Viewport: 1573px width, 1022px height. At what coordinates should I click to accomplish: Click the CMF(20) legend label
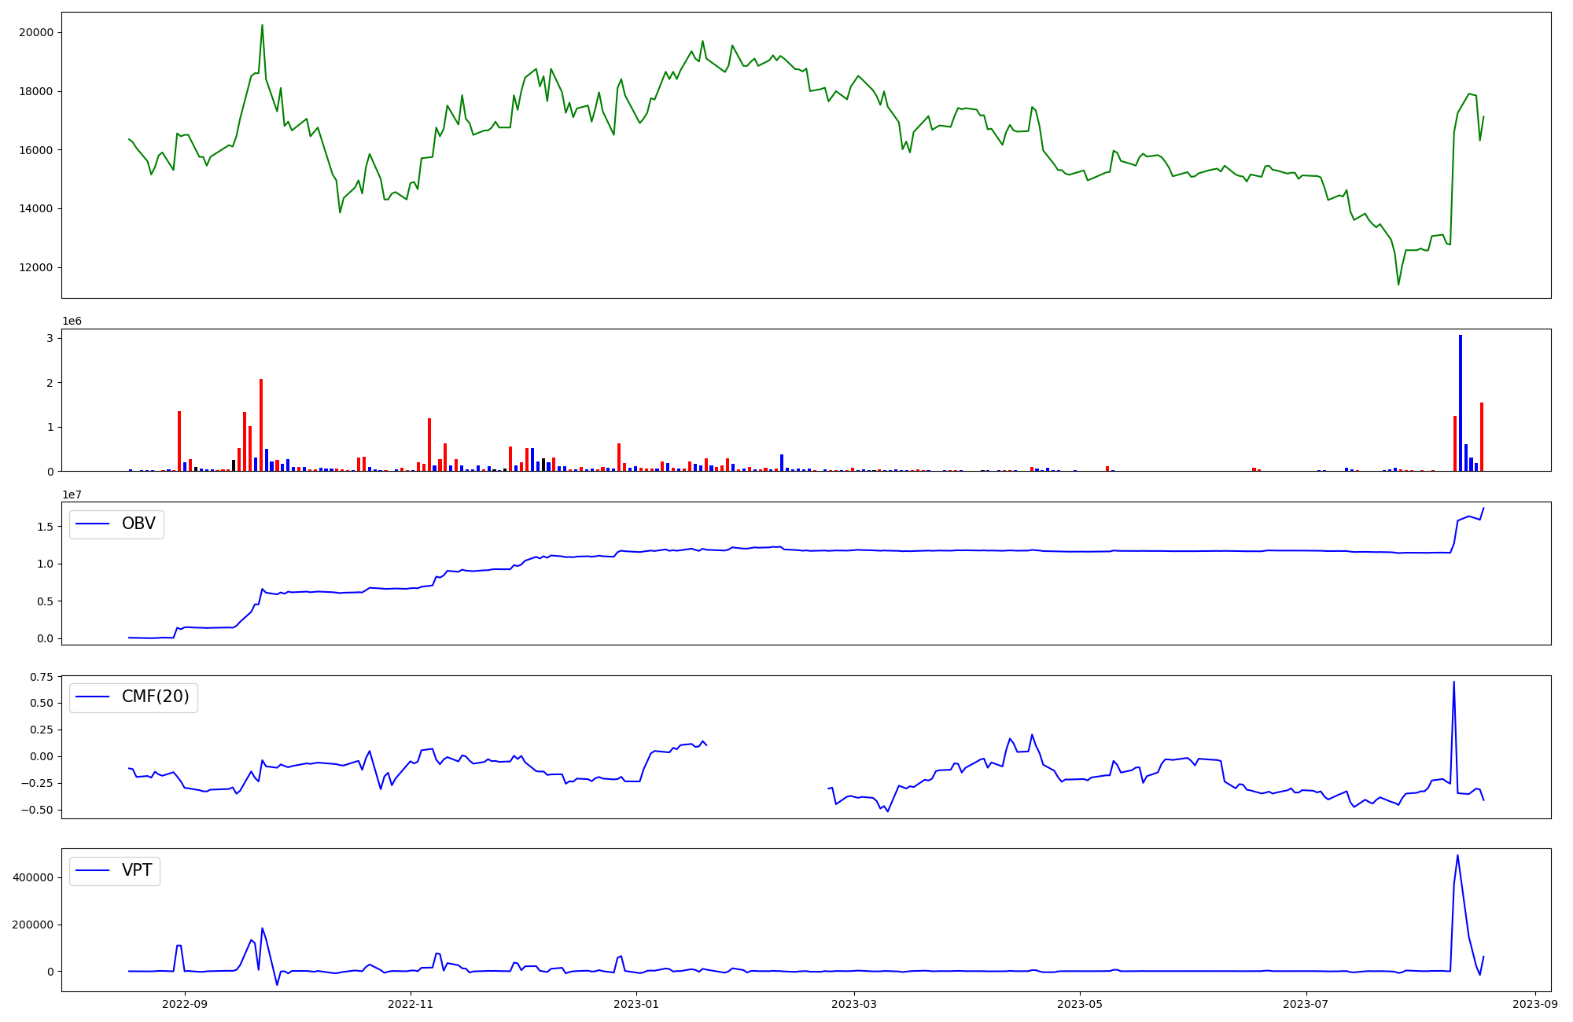click(x=155, y=697)
